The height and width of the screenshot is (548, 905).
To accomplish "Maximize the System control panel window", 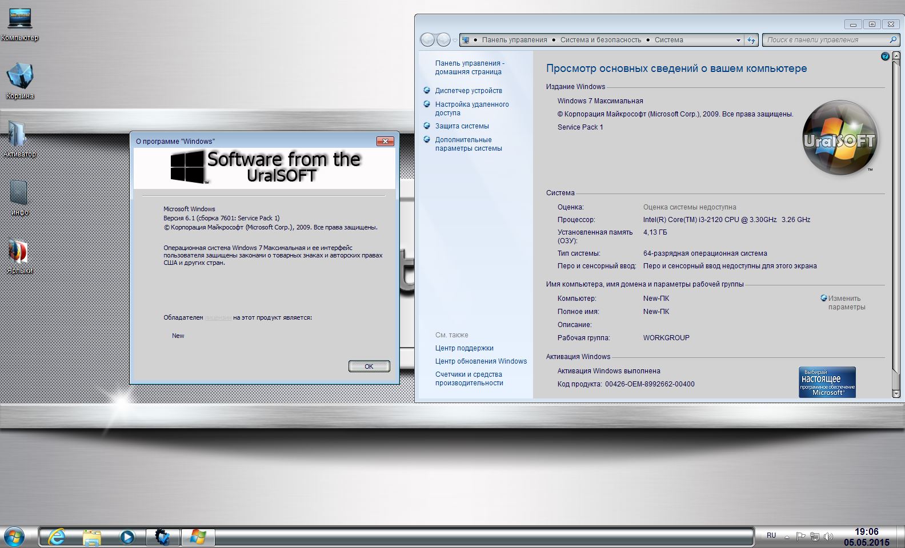I will point(872,24).
